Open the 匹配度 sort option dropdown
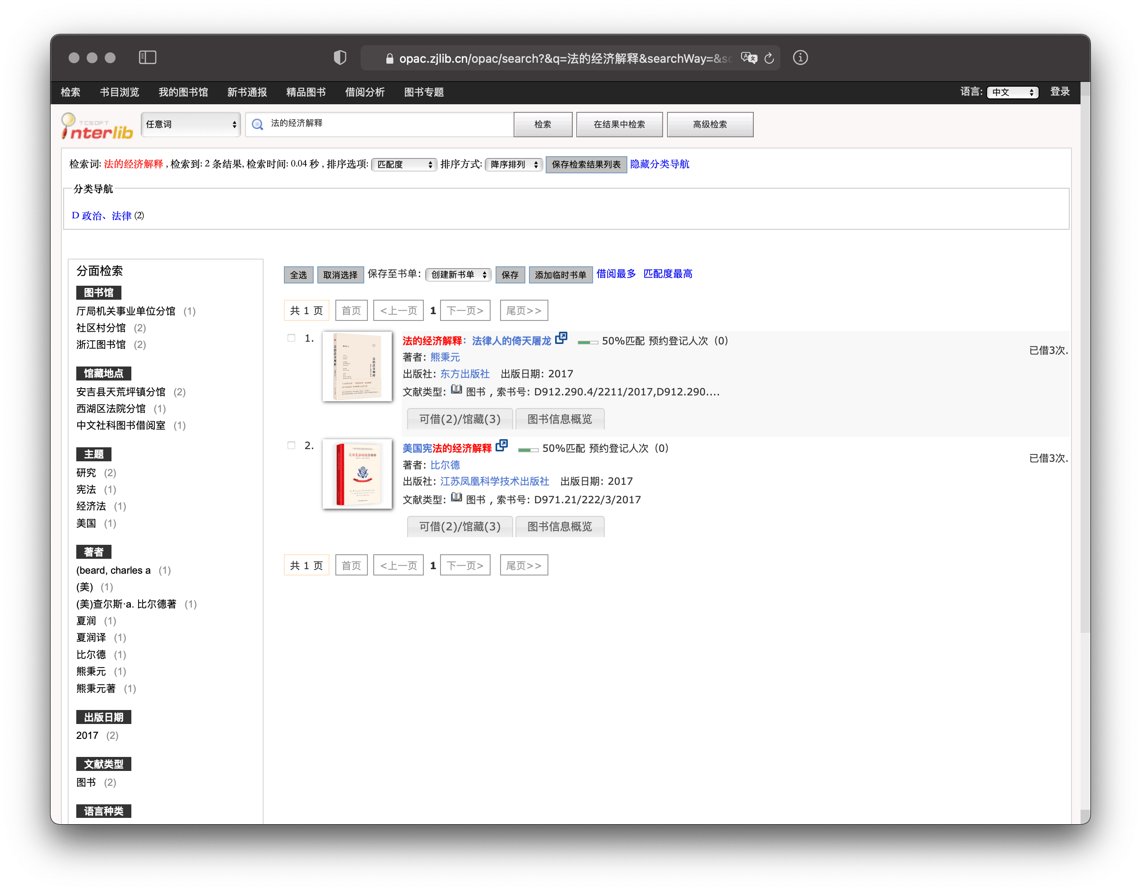The height and width of the screenshot is (891, 1141). [x=404, y=165]
